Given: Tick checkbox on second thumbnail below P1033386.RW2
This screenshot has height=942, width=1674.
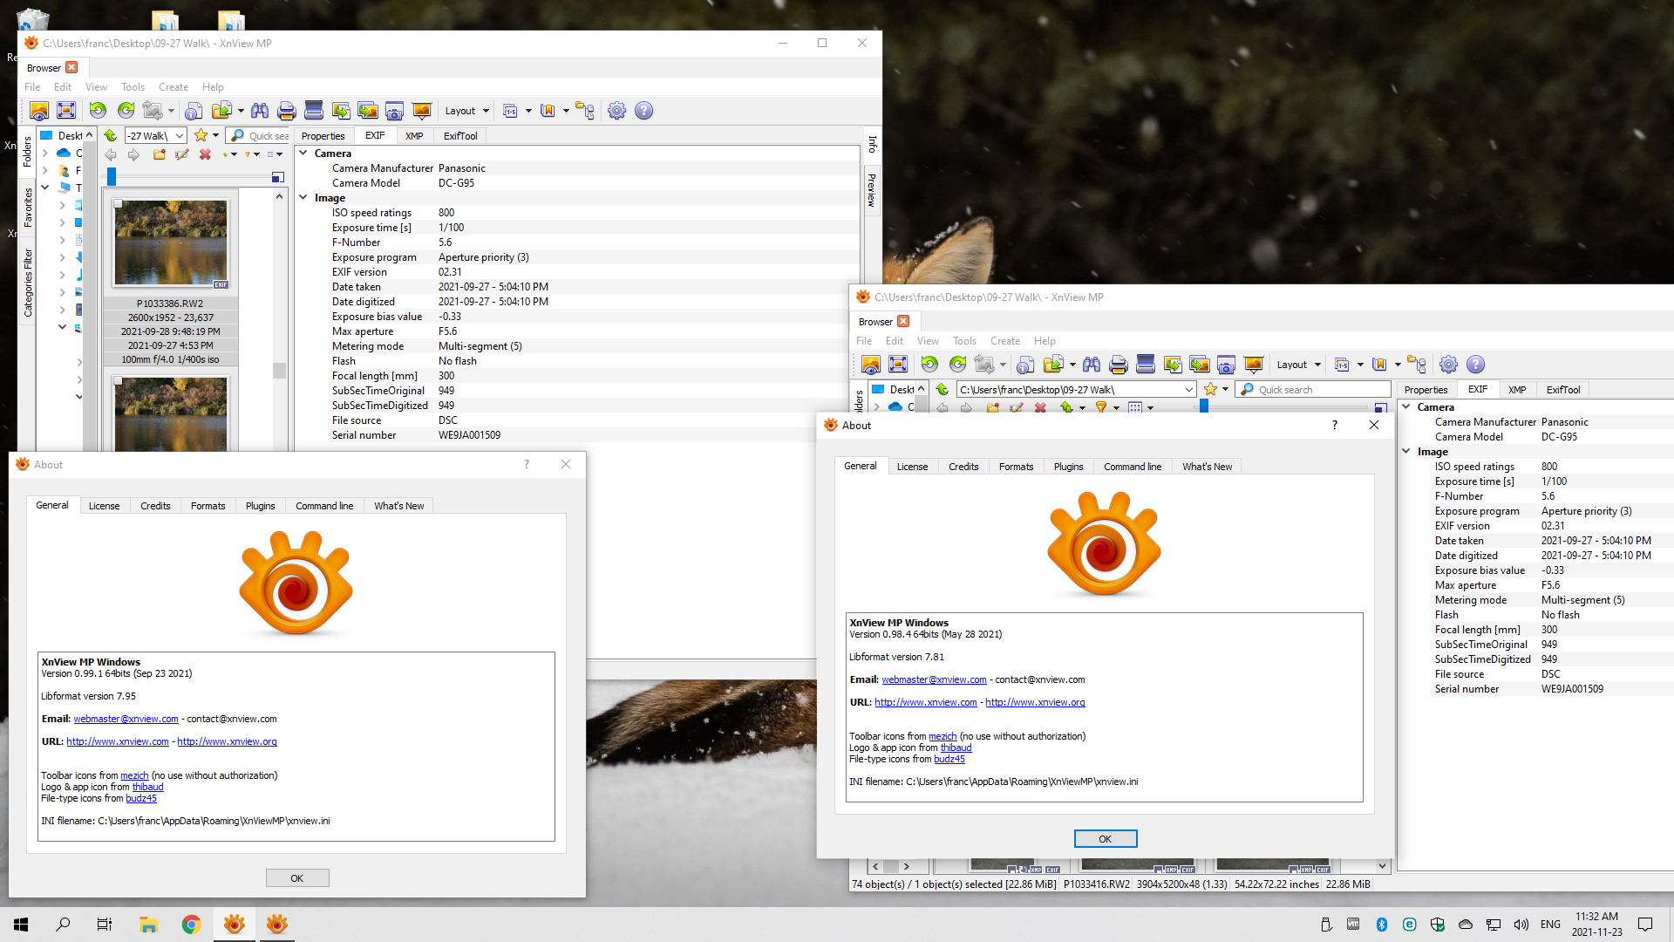Looking at the screenshot, I should pyautogui.click(x=119, y=381).
